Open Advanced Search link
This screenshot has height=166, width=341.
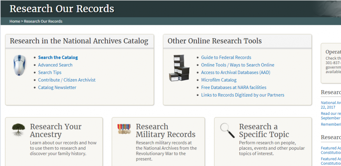(x=55, y=65)
